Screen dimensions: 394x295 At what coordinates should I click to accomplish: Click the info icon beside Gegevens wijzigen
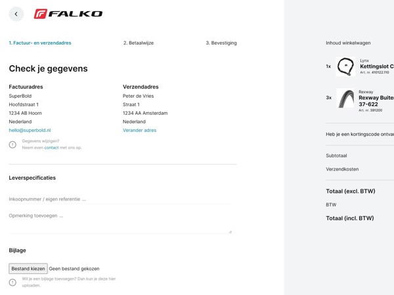point(12,144)
